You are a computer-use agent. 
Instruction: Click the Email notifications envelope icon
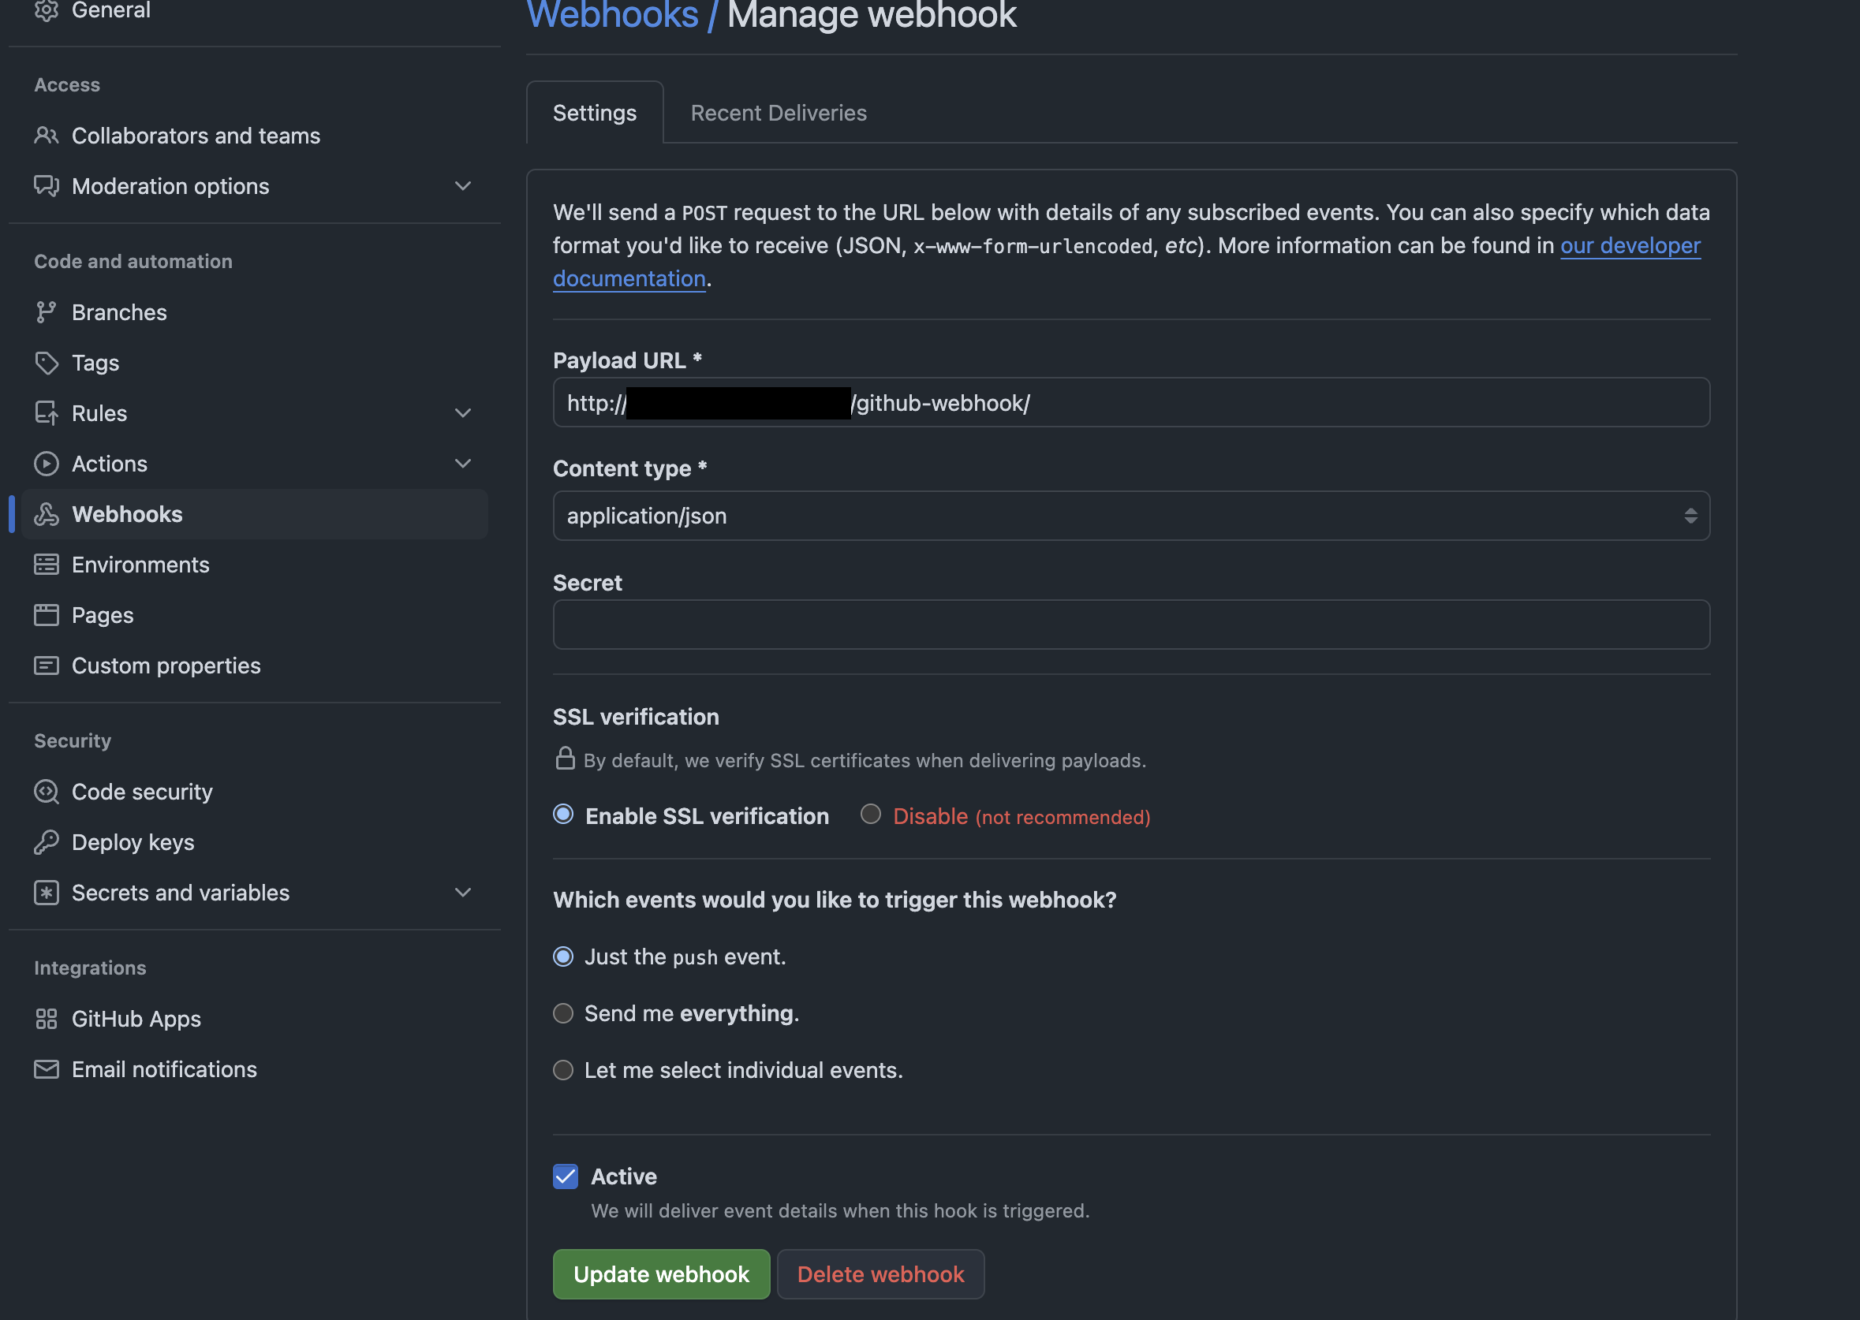click(x=47, y=1068)
